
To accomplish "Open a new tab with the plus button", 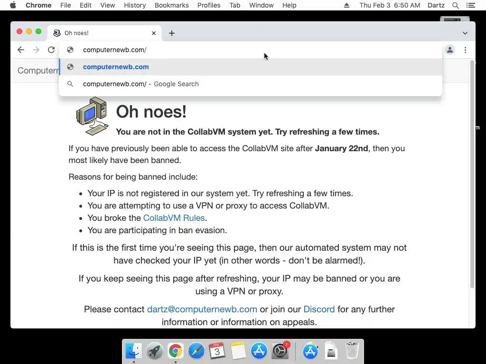I will [172, 33].
